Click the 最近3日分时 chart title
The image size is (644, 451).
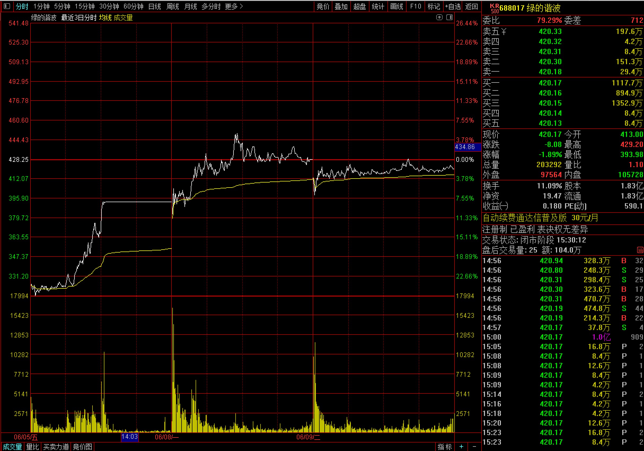tap(79, 18)
